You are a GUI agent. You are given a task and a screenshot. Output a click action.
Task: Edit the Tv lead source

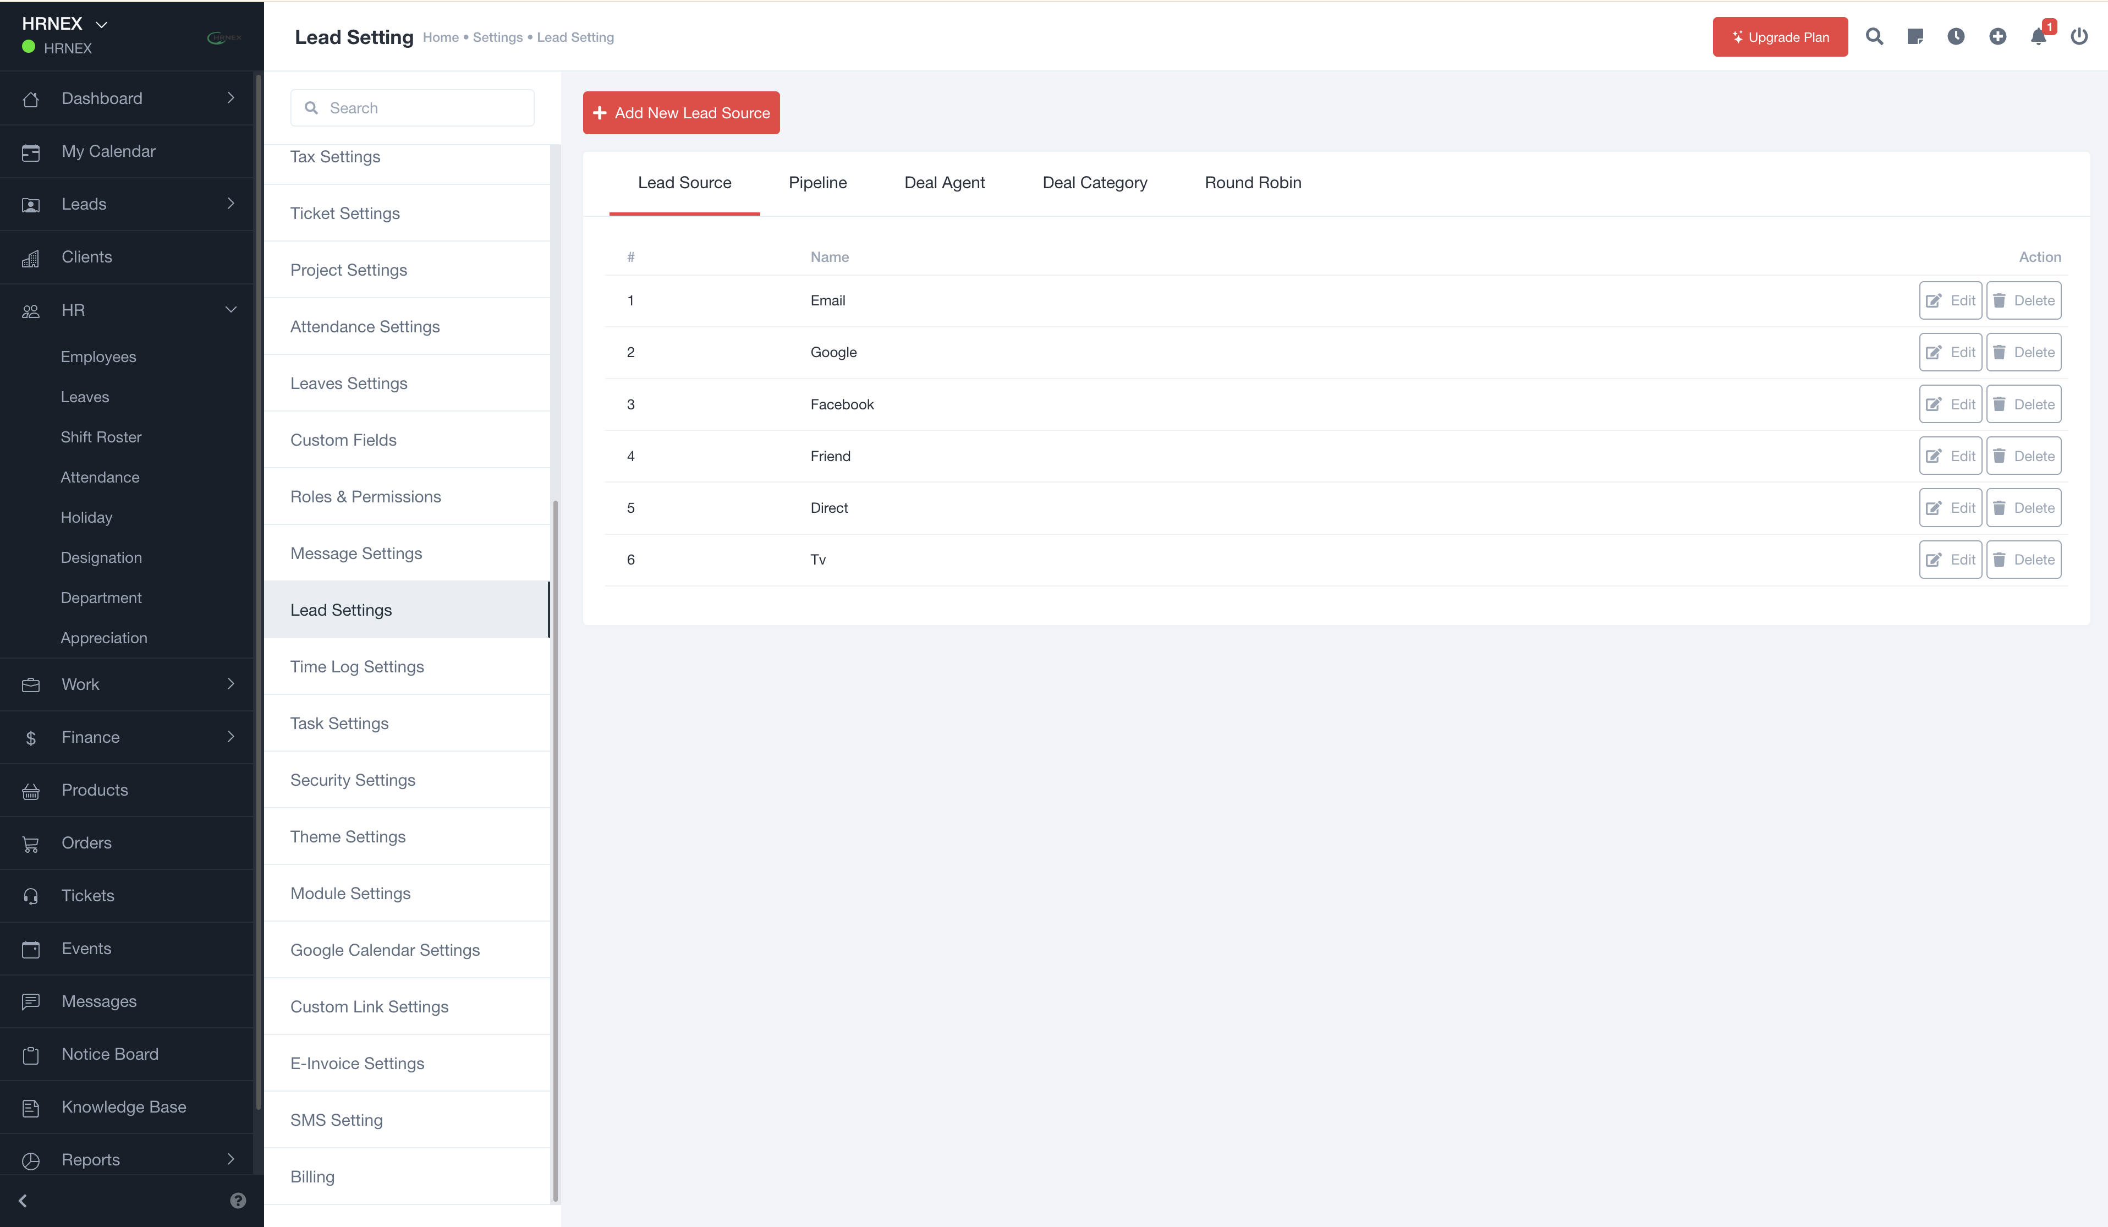pos(1950,560)
